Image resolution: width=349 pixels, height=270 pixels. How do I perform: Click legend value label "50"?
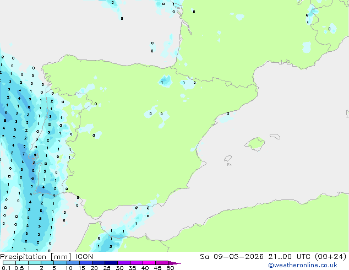tap(170, 268)
